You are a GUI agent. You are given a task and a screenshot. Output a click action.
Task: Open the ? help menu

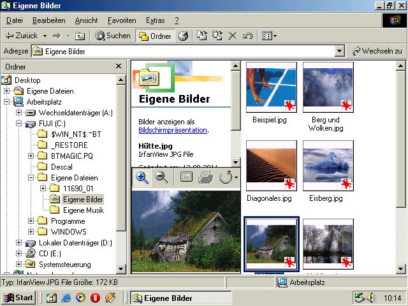point(177,20)
